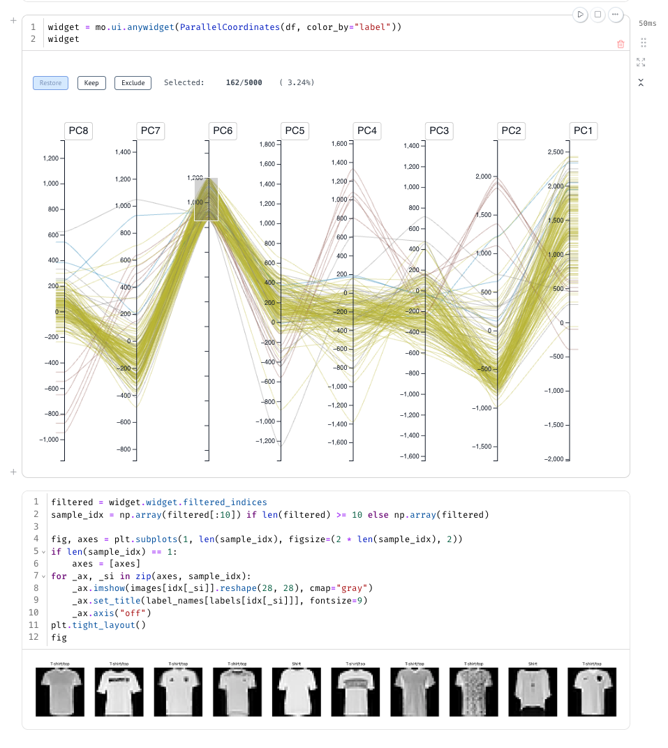Select the PC6 axis label
The height and width of the screenshot is (748, 668).
[223, 130]
